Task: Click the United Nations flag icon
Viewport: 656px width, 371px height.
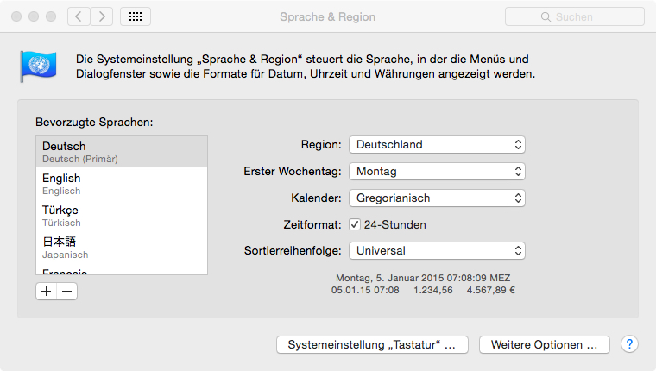Action: click(x=38, y=66)
